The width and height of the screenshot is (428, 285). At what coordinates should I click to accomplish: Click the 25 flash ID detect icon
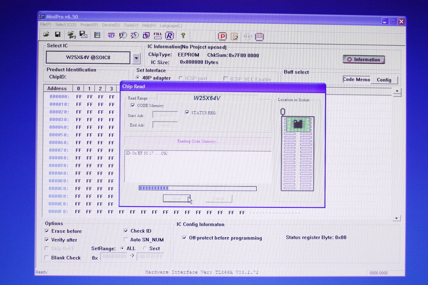coord(135,35)
